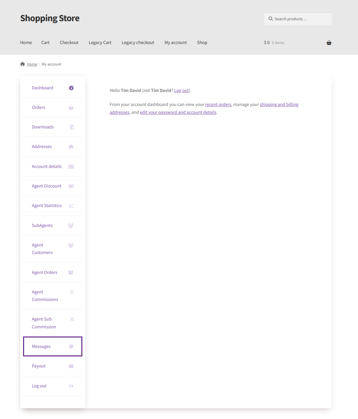
Task: Click the Agent Customers people icon
Action: [71, 245]
